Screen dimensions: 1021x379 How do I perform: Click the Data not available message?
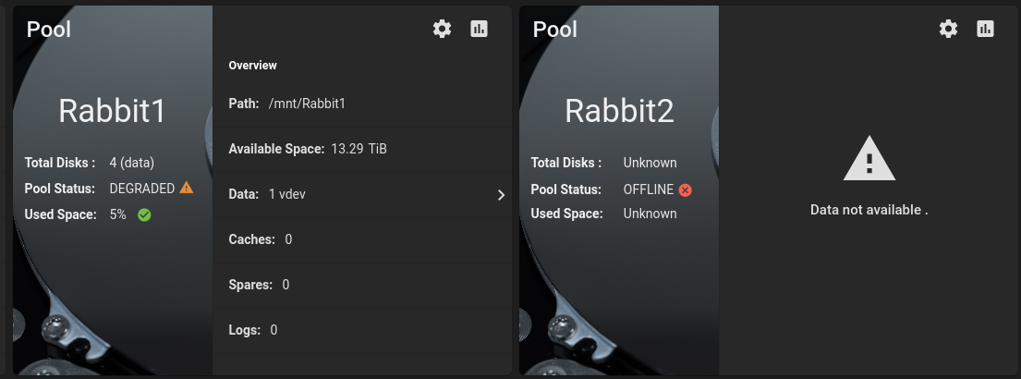pyautogui.click(x=869, y=210)
